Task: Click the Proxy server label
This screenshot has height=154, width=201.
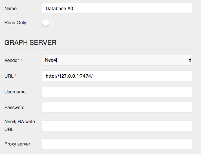Action: 17,144
